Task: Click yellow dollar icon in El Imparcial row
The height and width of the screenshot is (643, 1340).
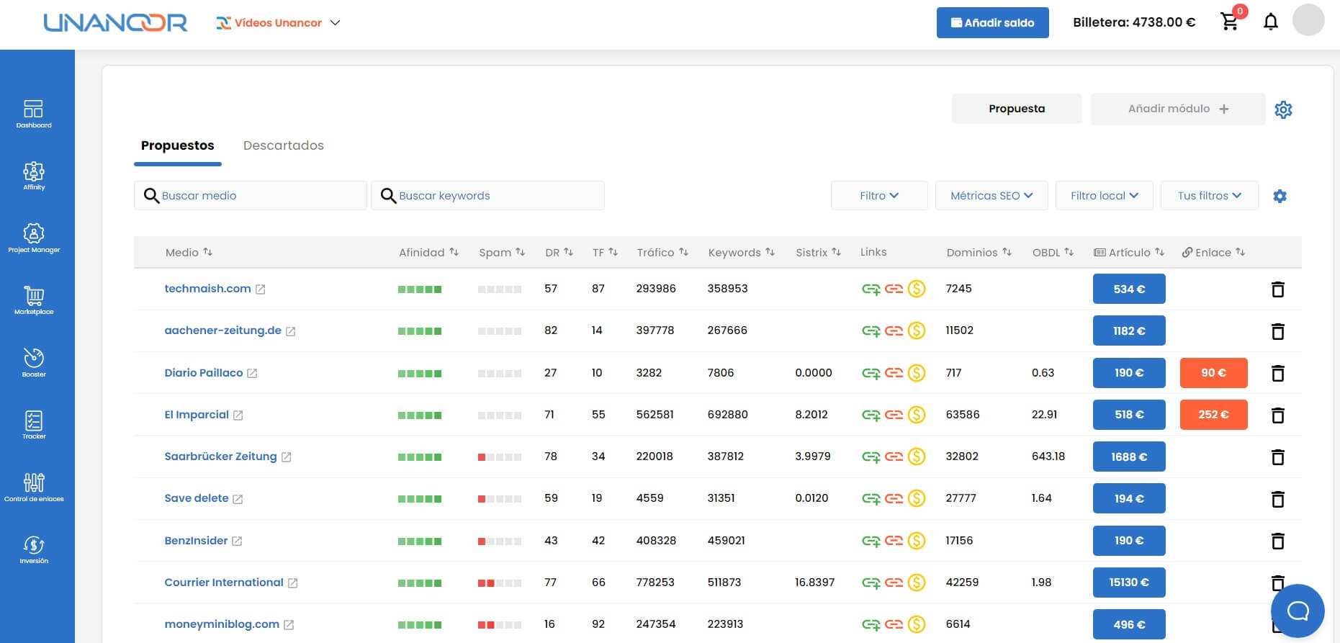Action: pos(917,415)
